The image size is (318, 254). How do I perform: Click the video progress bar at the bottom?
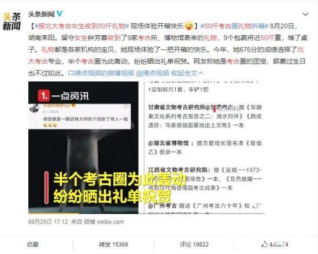pyautogui.click(x=83, y=213)
